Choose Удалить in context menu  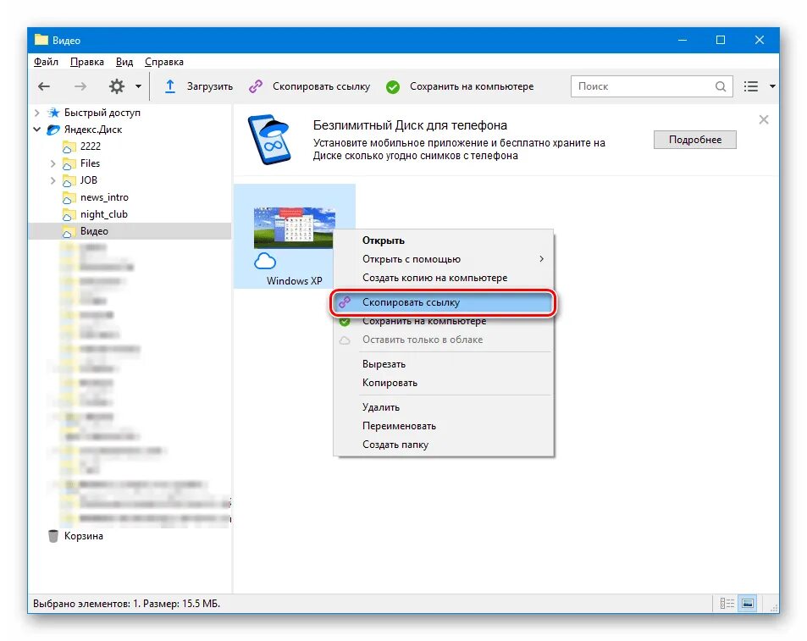click(444, 407)
